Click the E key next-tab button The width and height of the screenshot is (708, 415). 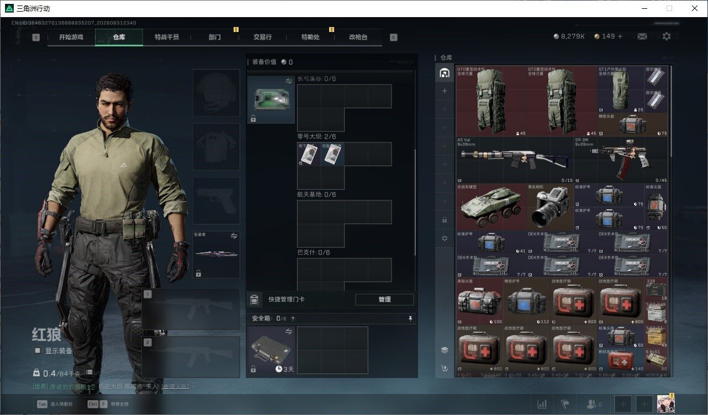393,38
